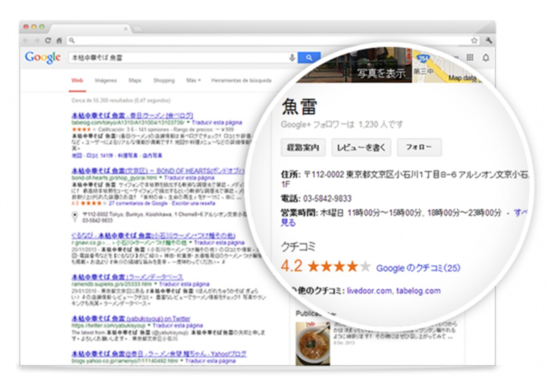
Task: Click the ramen bowl photo thumbnail
Action: 313,343
